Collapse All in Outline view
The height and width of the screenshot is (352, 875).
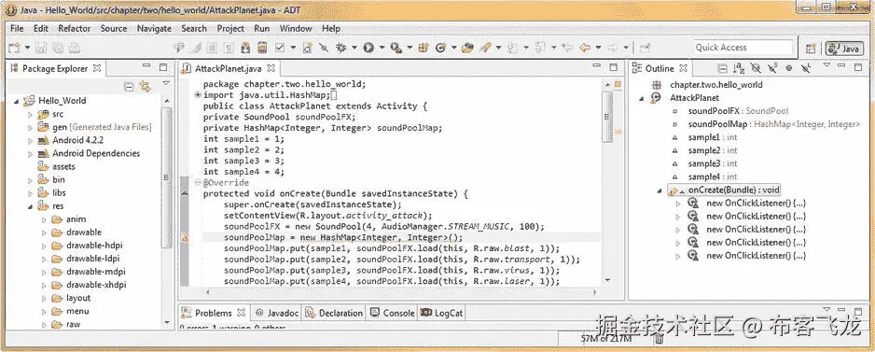coord(722,68)
